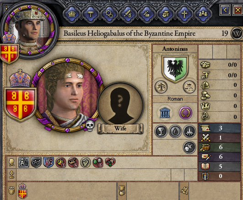This screenshot has width=243, height=200.
Task: Click the purple laurel wreath icon
Action: tap(185, 113)
